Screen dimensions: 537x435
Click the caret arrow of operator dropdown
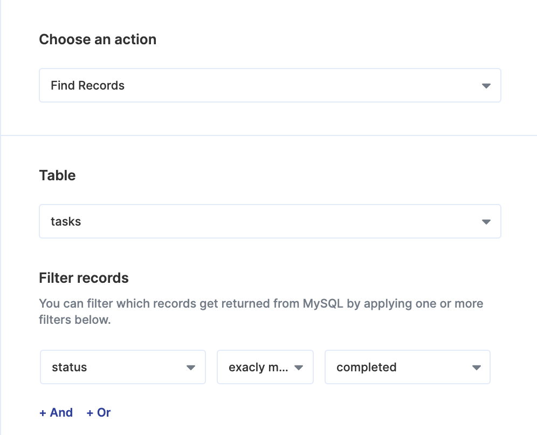point(299,368)
